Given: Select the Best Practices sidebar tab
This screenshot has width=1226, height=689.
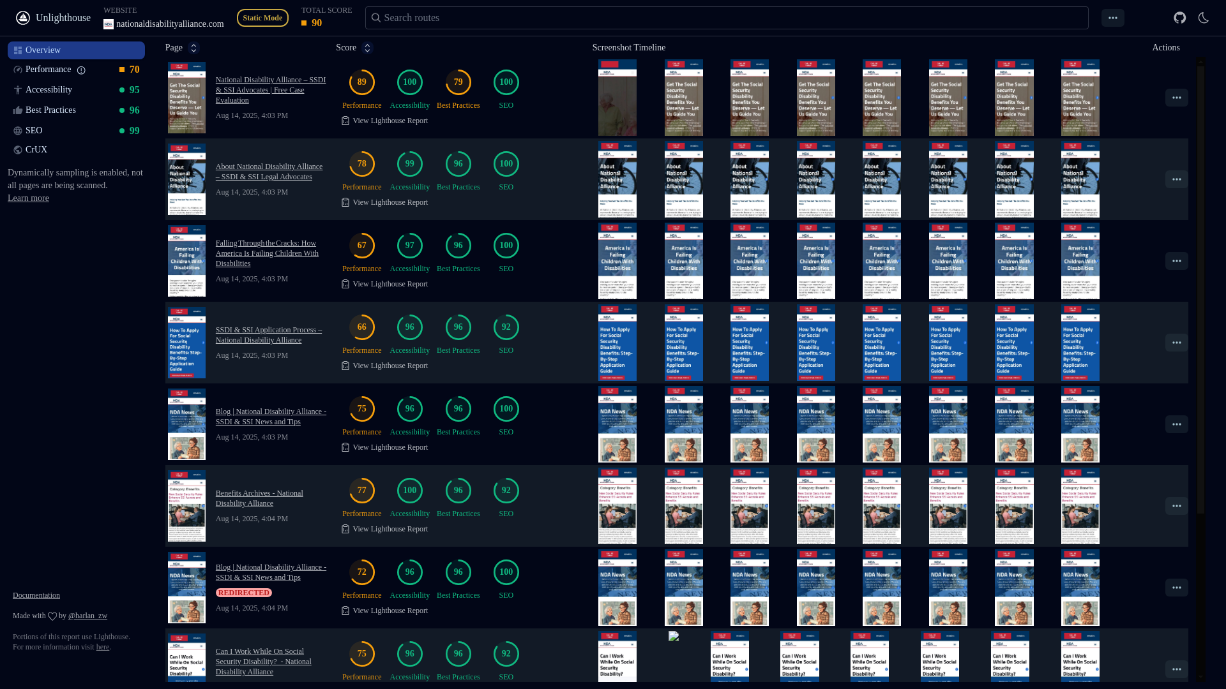Looking at the screenshot, I should [76, 110].
